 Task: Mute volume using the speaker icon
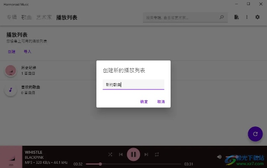pos(219,157)
